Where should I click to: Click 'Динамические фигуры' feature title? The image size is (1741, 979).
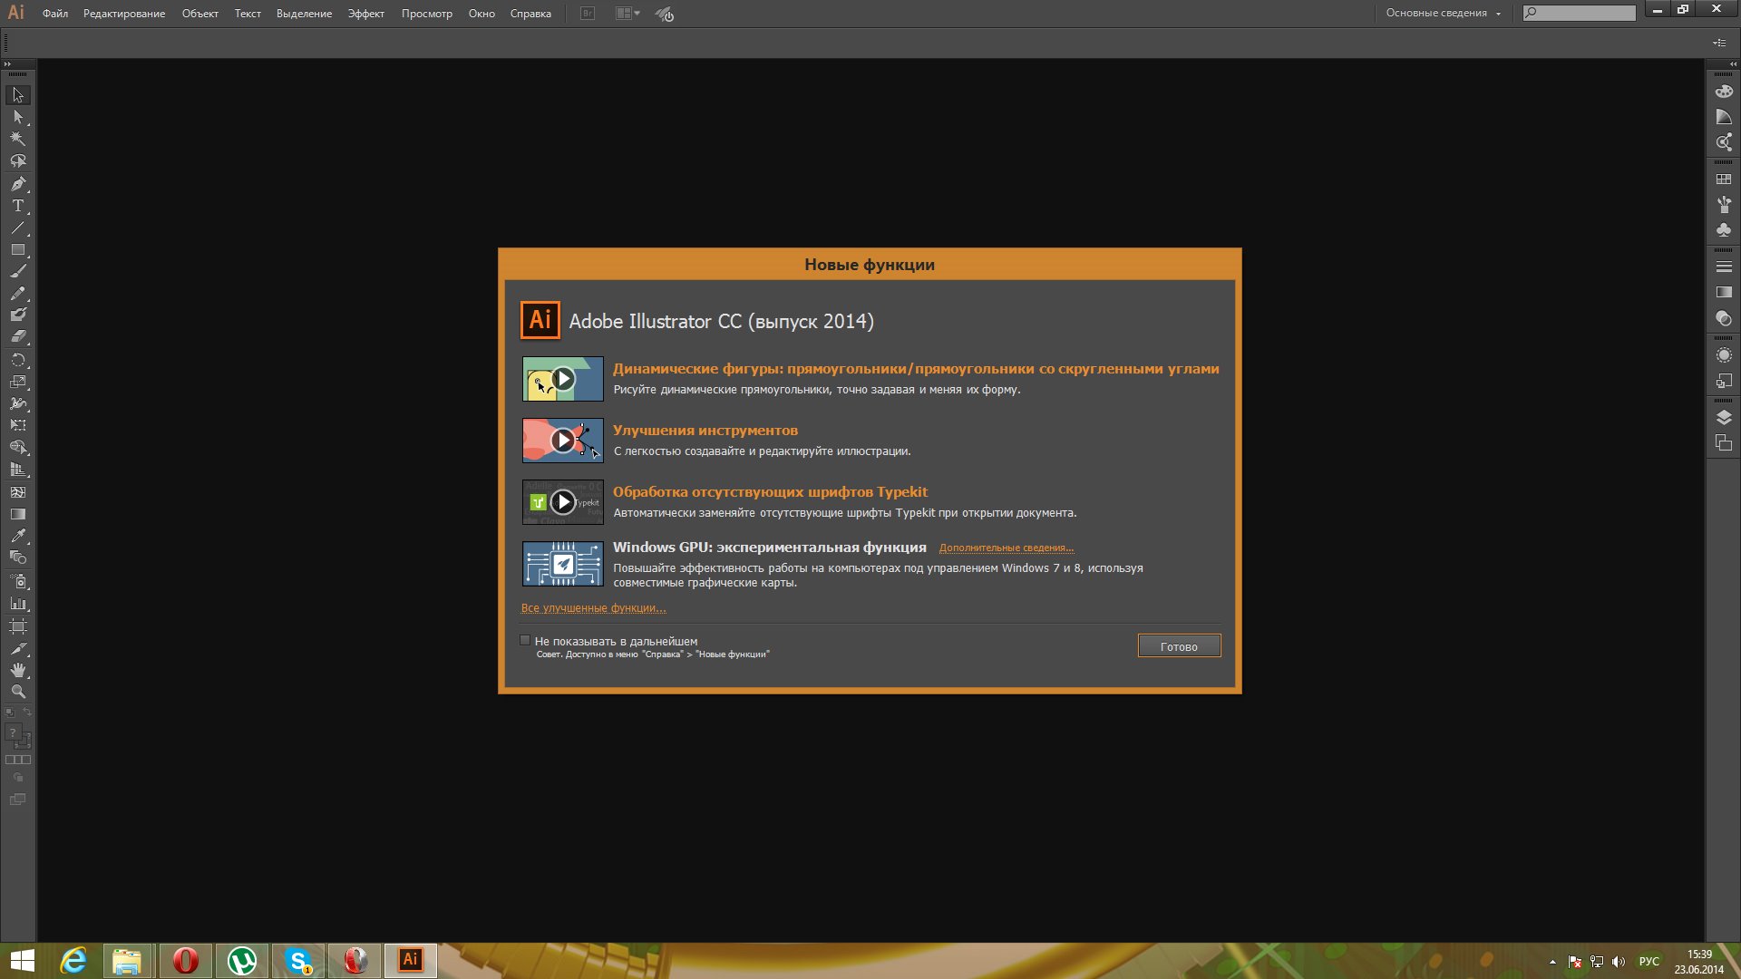click(x=916, y=369)
